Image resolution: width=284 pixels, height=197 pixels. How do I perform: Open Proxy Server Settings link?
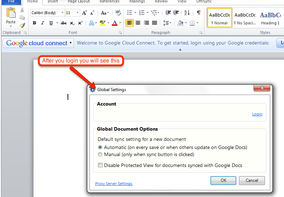[x=114, y=184]
